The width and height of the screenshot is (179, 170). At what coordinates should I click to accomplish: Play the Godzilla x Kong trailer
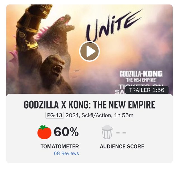[x=89, y=51]
